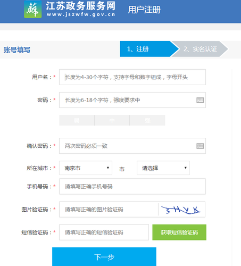241x266 pixels.
Task: Click the 用户注册 header text
Action: [144, 10]
